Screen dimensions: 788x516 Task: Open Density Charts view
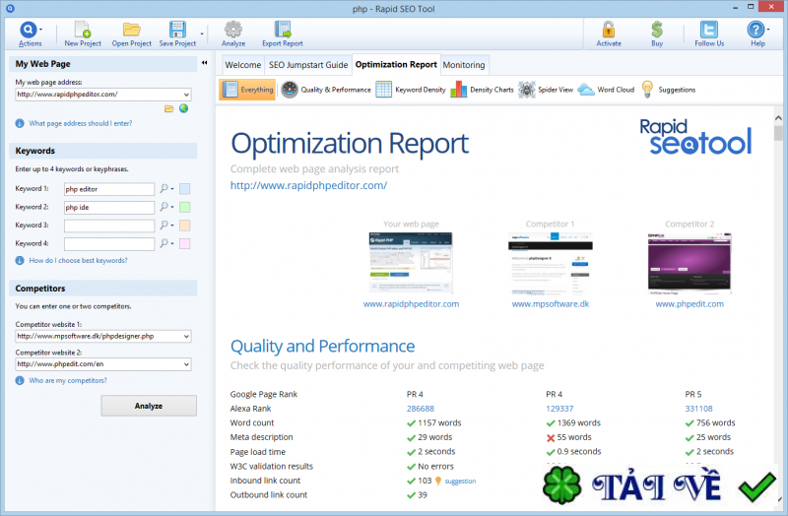point(482,90)
